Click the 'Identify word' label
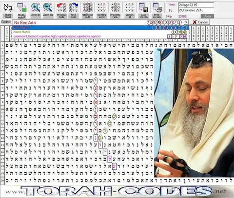The width and height of the screenshot is (234, 198). coord(101,16)
